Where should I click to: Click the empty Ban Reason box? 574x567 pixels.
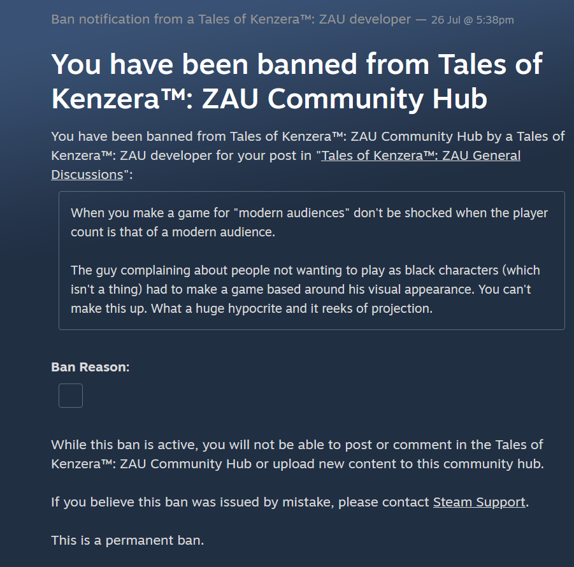pyautogui.click(x=71, y=396)
